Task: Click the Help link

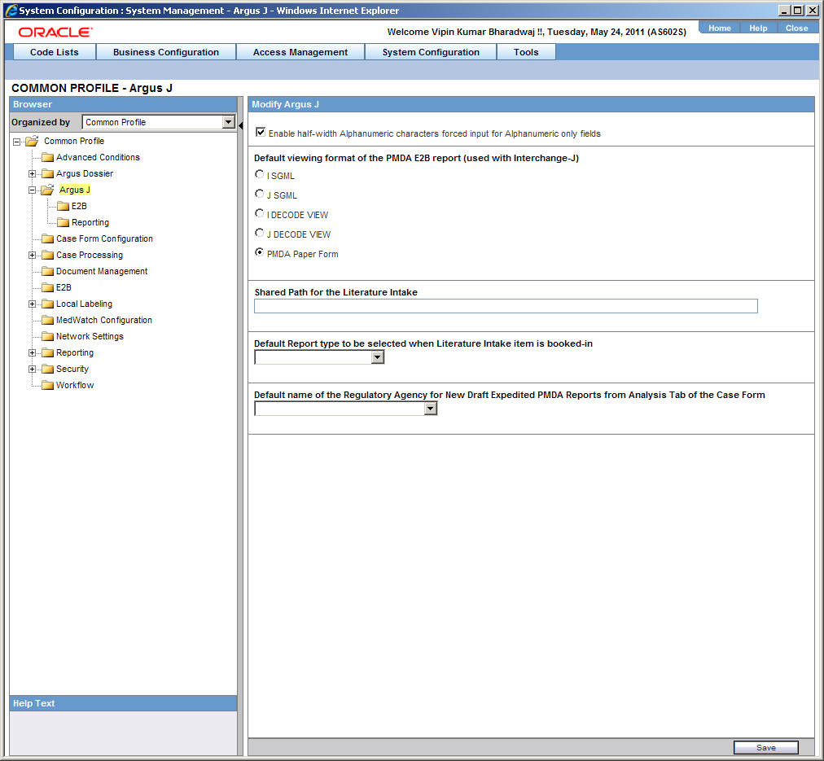Action: [758, 28]
